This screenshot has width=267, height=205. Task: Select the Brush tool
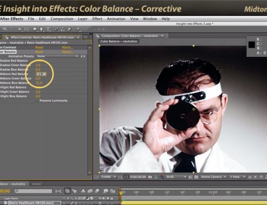coord(56,29)
